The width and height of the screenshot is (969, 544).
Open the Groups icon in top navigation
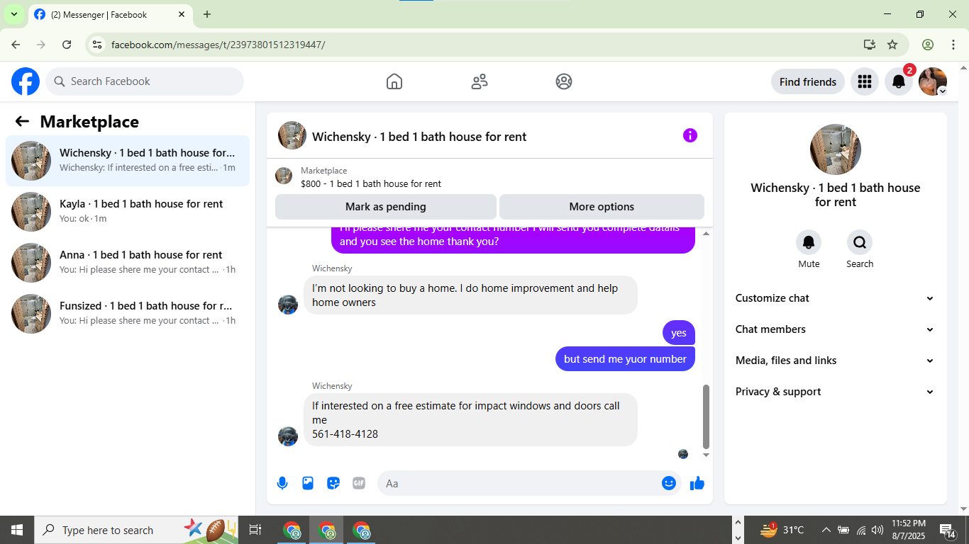pyautogui.click(x=564, y=81)
